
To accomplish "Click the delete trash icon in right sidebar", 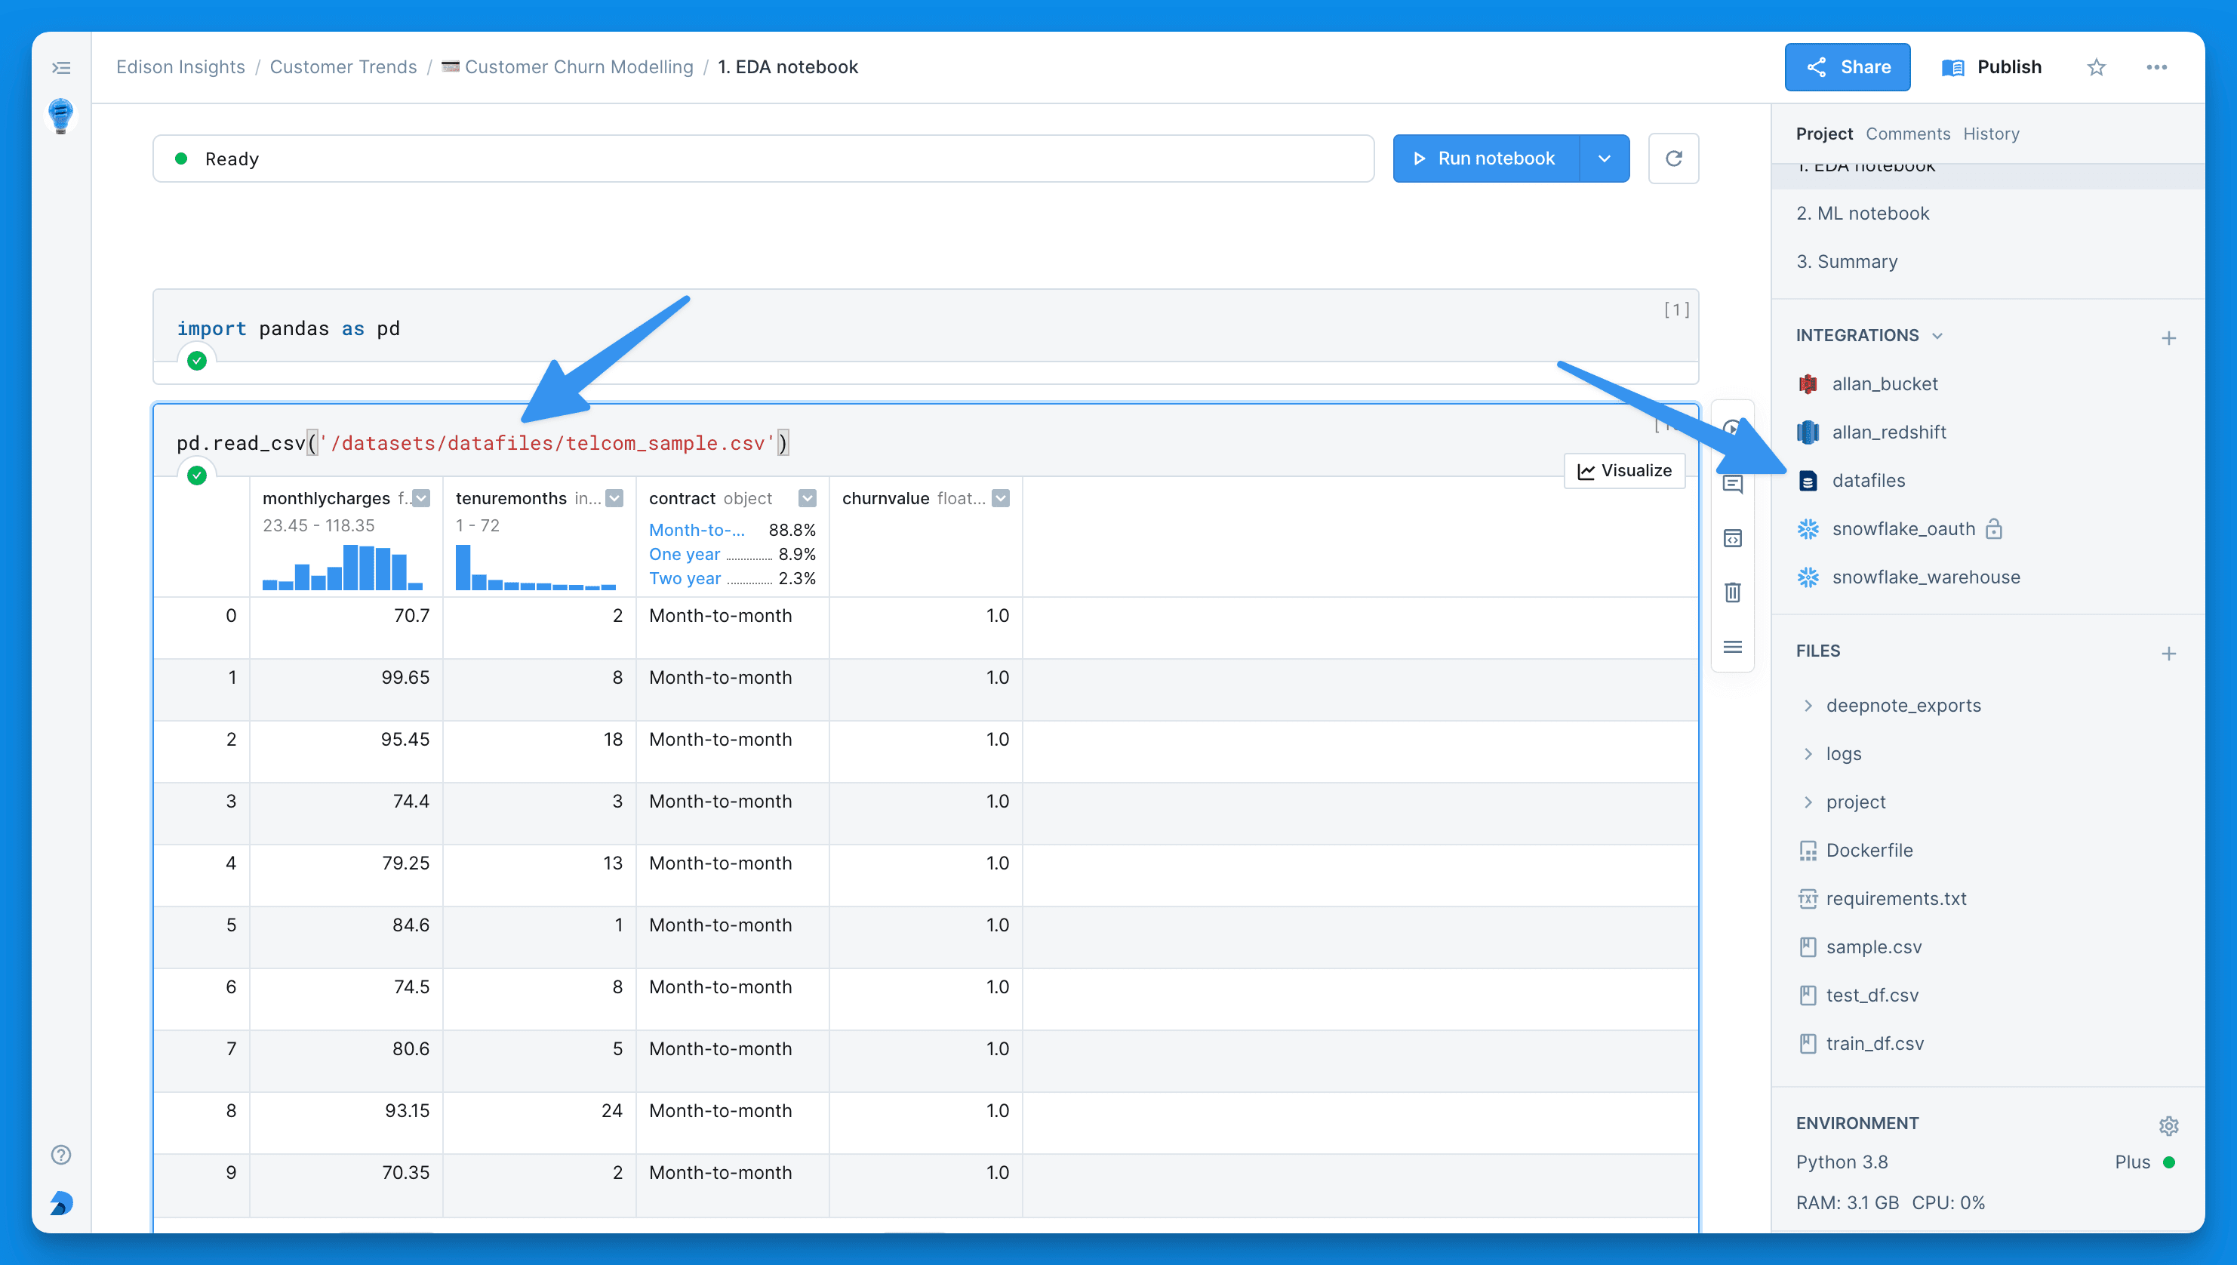I will [x=1733, y=592].
